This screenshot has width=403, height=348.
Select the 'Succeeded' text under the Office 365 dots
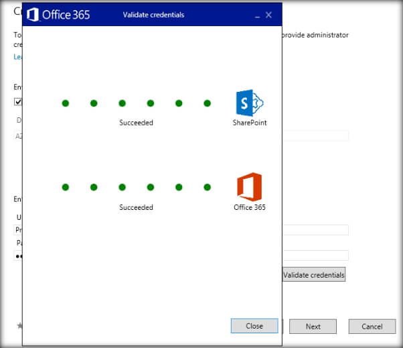click(136, 207)
